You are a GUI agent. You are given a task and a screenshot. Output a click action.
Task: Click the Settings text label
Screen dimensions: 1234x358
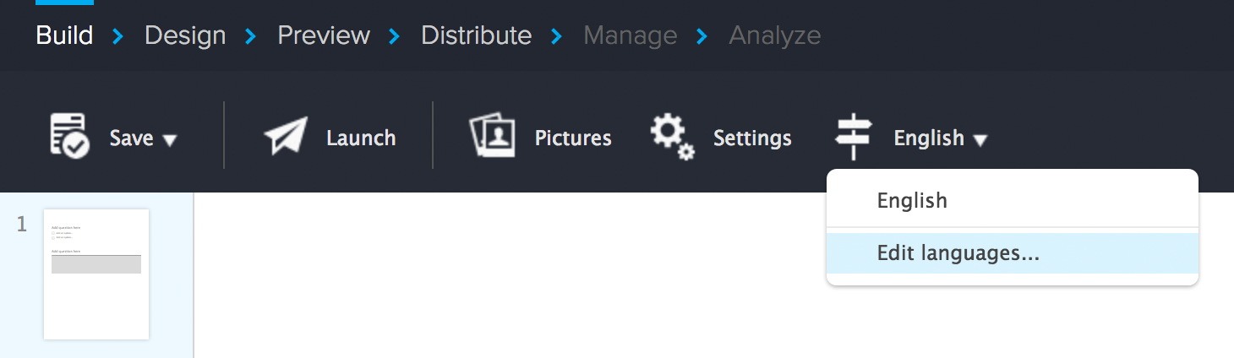click(752, 138)
